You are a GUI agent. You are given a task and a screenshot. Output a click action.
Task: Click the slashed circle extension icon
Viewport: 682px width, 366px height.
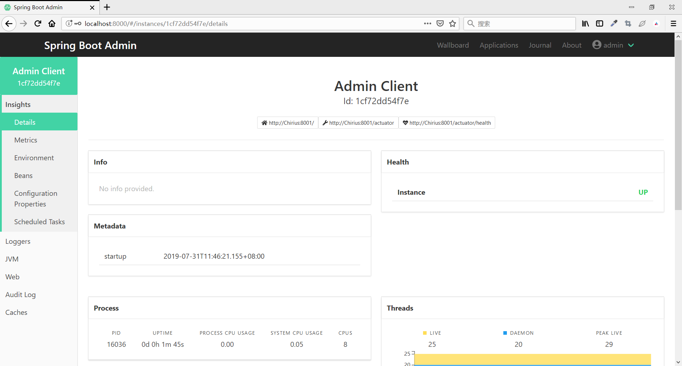pos(642,24)
